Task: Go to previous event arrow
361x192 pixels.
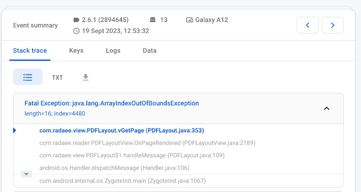Action: [x=308, y=25]
